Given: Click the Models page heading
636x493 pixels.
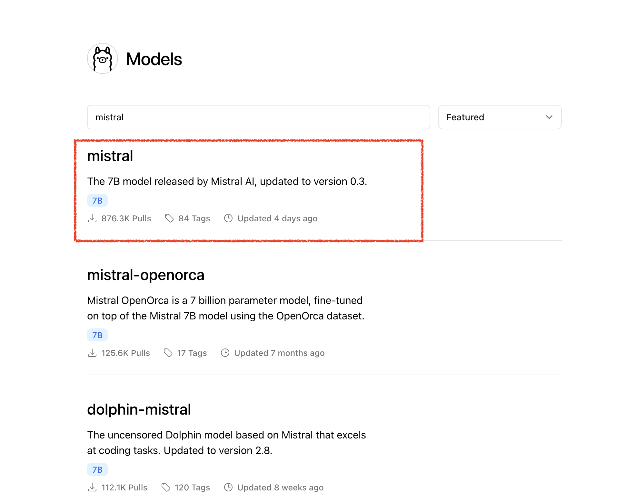Looking at the screenshot, I should [x=154, y=59].
